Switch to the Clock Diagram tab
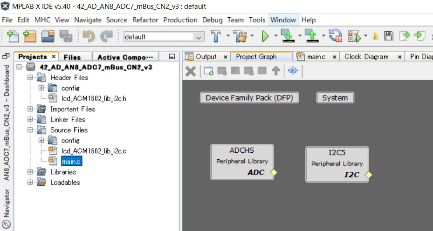This screenshot has height=231, width=433. [x=366, y=57]
